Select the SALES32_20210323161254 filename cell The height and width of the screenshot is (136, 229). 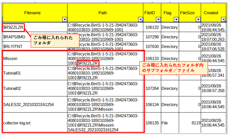coord(35,104)
